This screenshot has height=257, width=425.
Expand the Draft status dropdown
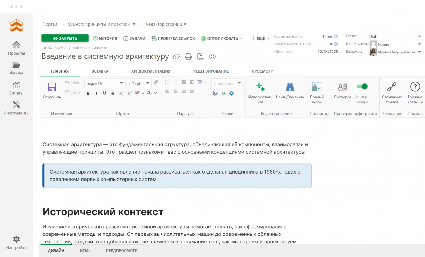[x=420, y=36]
